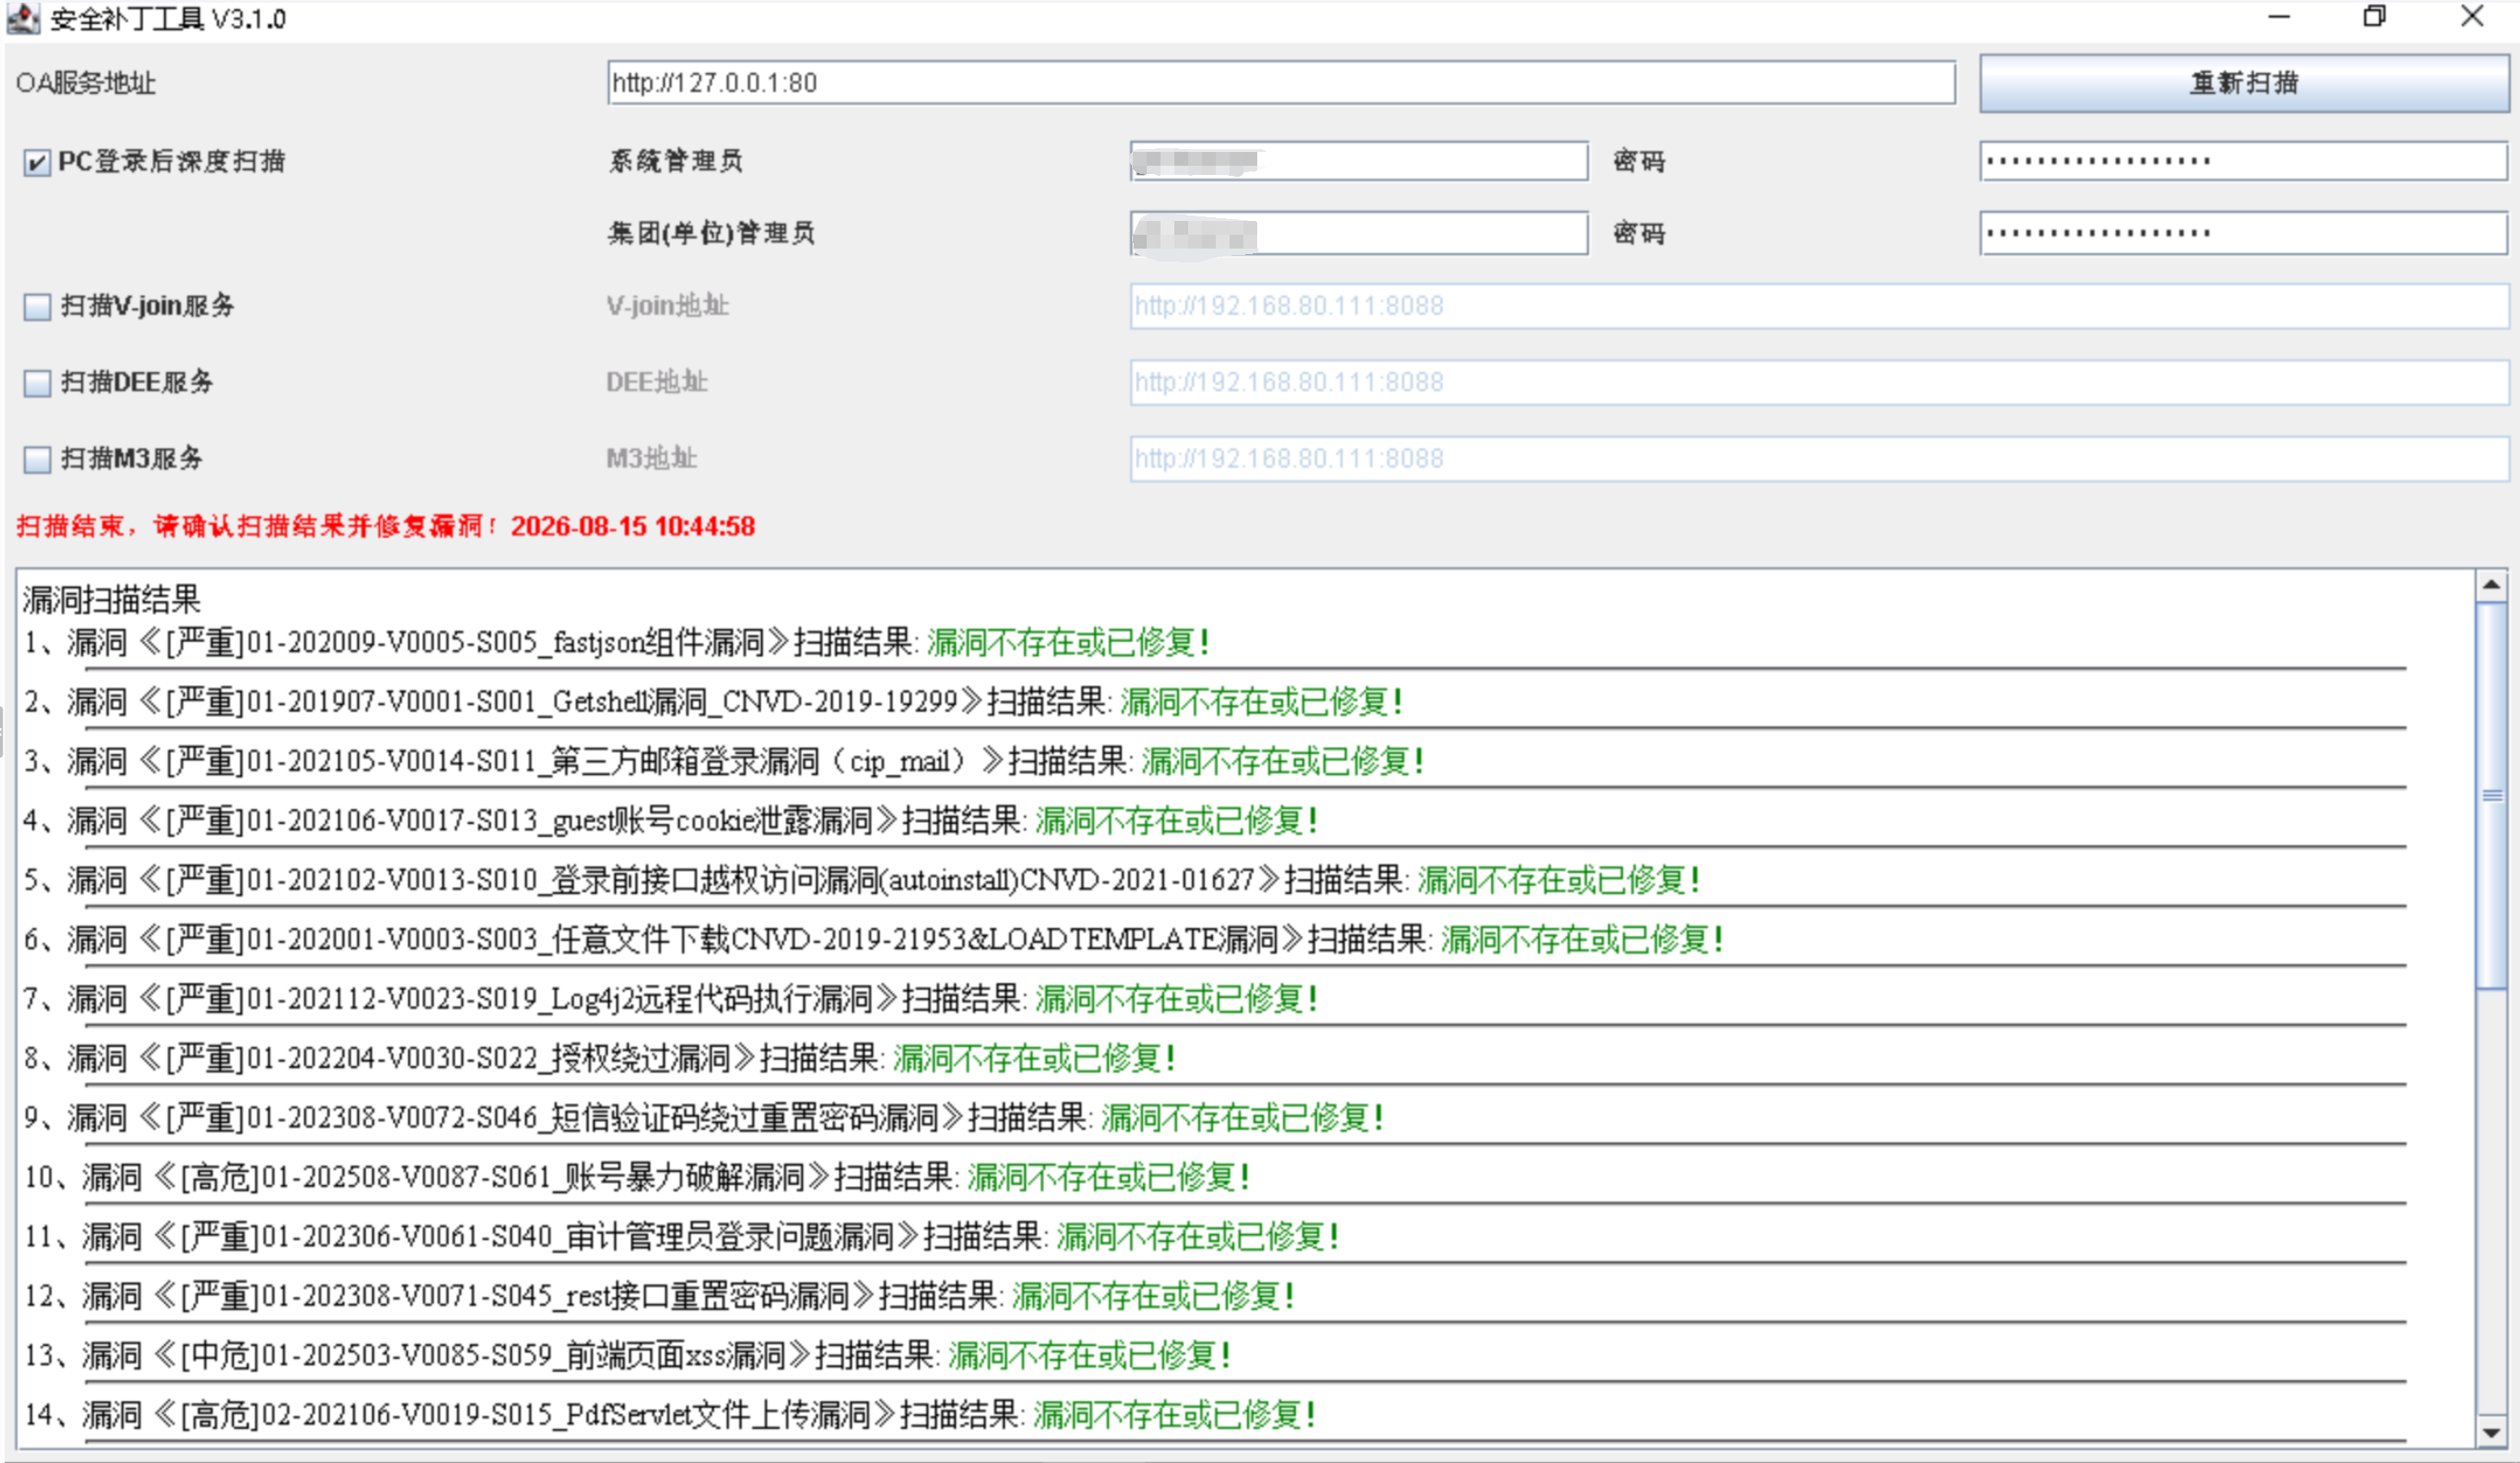Close the 安全补丁工具 window
The image size is (2520, 1463).
(x=2472, y=17)
